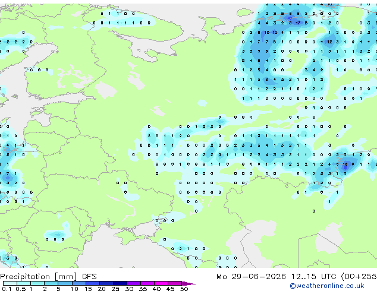Screen dimensions: 377x291
Task: Pick the 2–5 mm legend color swatch
Action: tap(51, 283)
